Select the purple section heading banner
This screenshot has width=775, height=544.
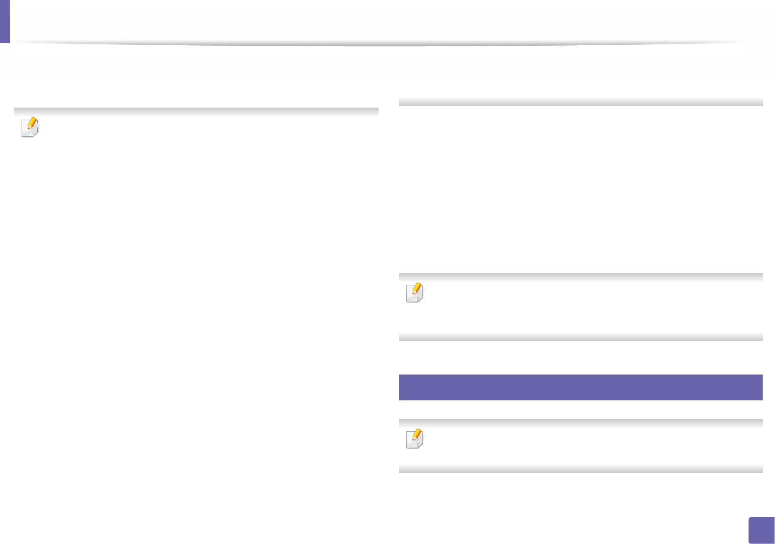pos(580,387)
